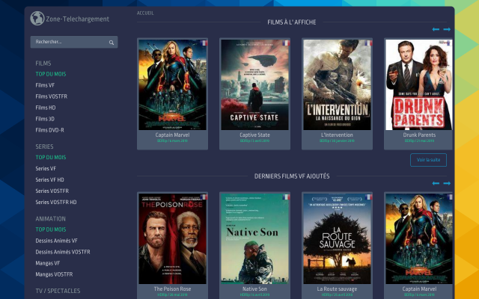
Task: Open the Native Son poster
Action: point(254,238)
